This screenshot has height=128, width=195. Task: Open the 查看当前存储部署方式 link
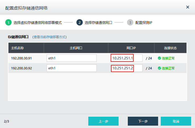[49, 37]
